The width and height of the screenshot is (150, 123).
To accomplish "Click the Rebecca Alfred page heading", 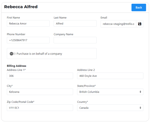I will 21,7.
